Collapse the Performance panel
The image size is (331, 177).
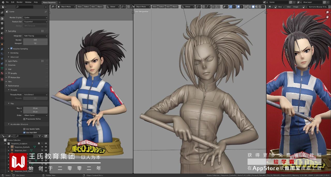pos(6,86)
